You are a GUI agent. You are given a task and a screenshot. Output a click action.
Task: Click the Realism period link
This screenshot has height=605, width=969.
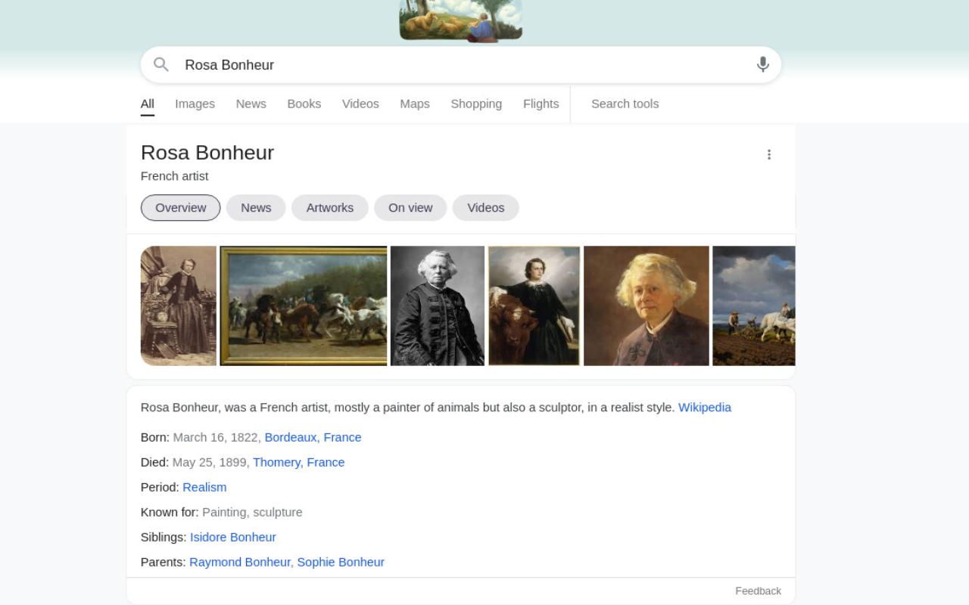[204, 487]
